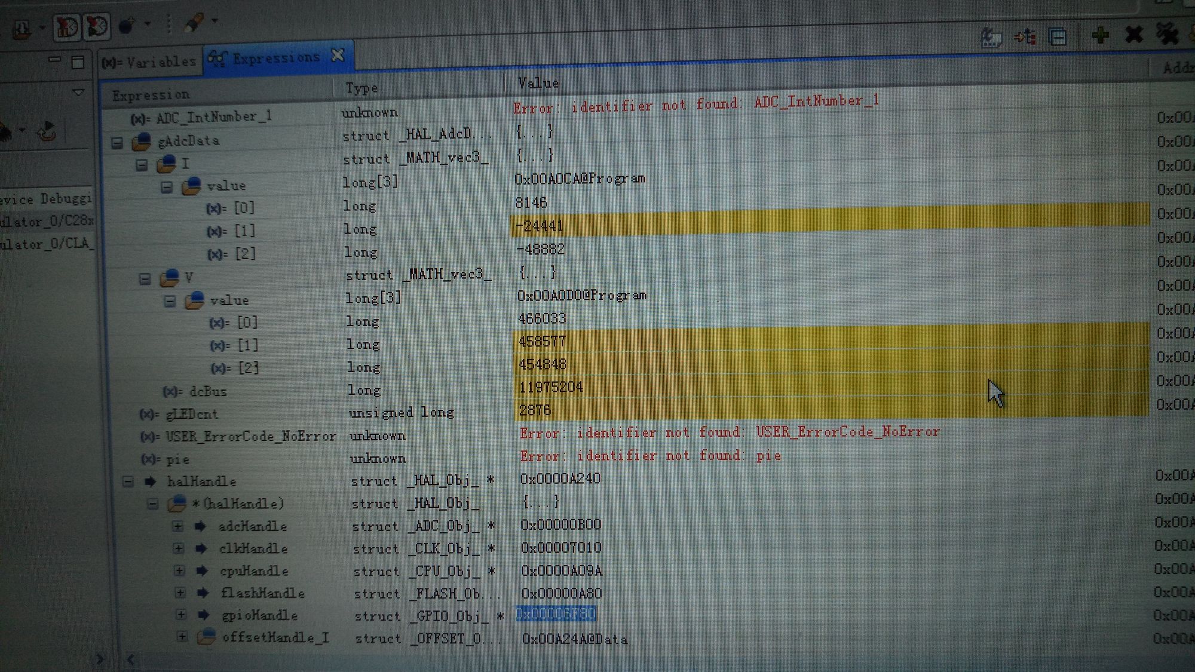Expand the adcHandle pointer node
The height and width of the screenshot is (672, 1195).
[178, 526]
